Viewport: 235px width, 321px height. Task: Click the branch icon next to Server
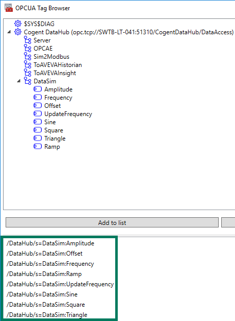(28, 40)
